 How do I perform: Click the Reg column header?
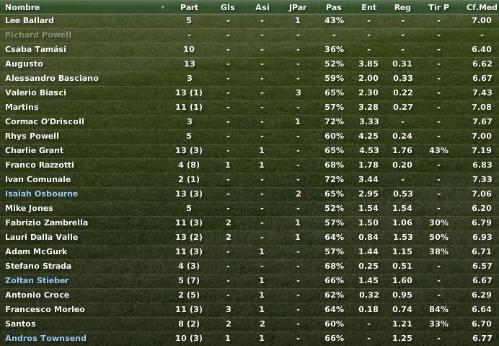[x=402, y=7]
